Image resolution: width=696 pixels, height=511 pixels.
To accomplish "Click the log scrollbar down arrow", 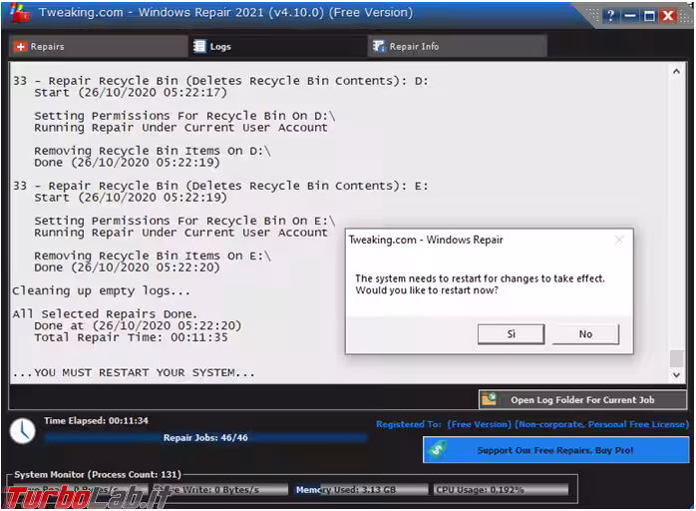I will (676, 374).
